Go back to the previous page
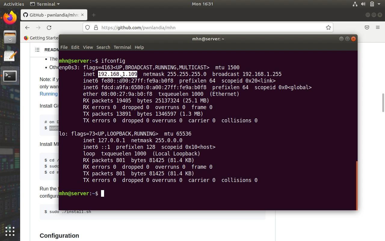Viewport: 385px width, 241px height. [x=27, y=28]
